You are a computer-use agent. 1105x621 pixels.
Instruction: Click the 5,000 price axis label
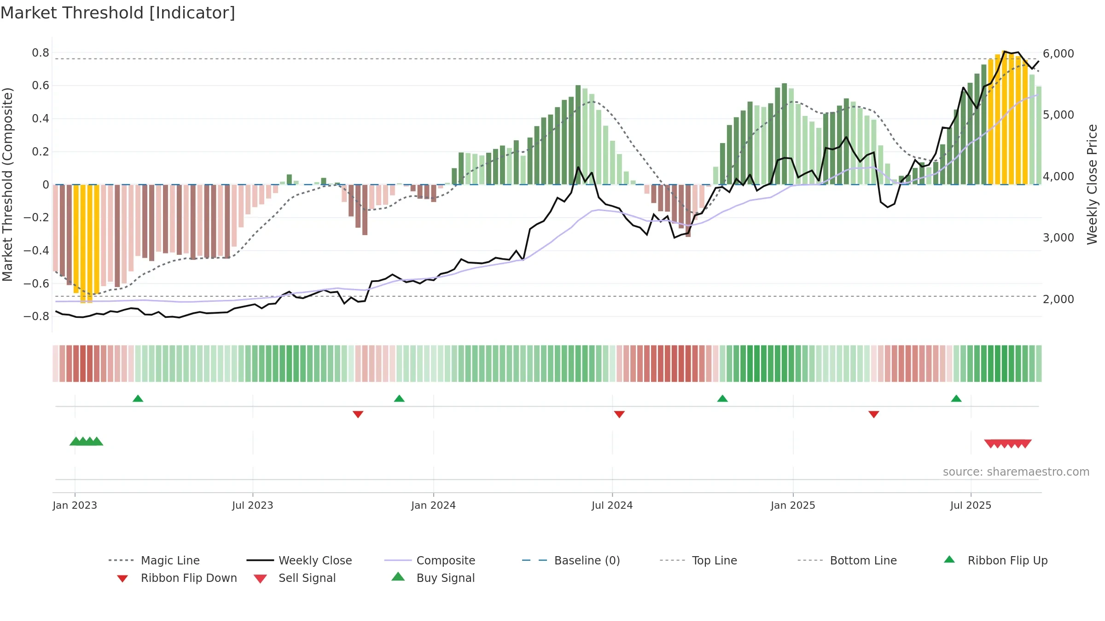[x=1058, y=115]
